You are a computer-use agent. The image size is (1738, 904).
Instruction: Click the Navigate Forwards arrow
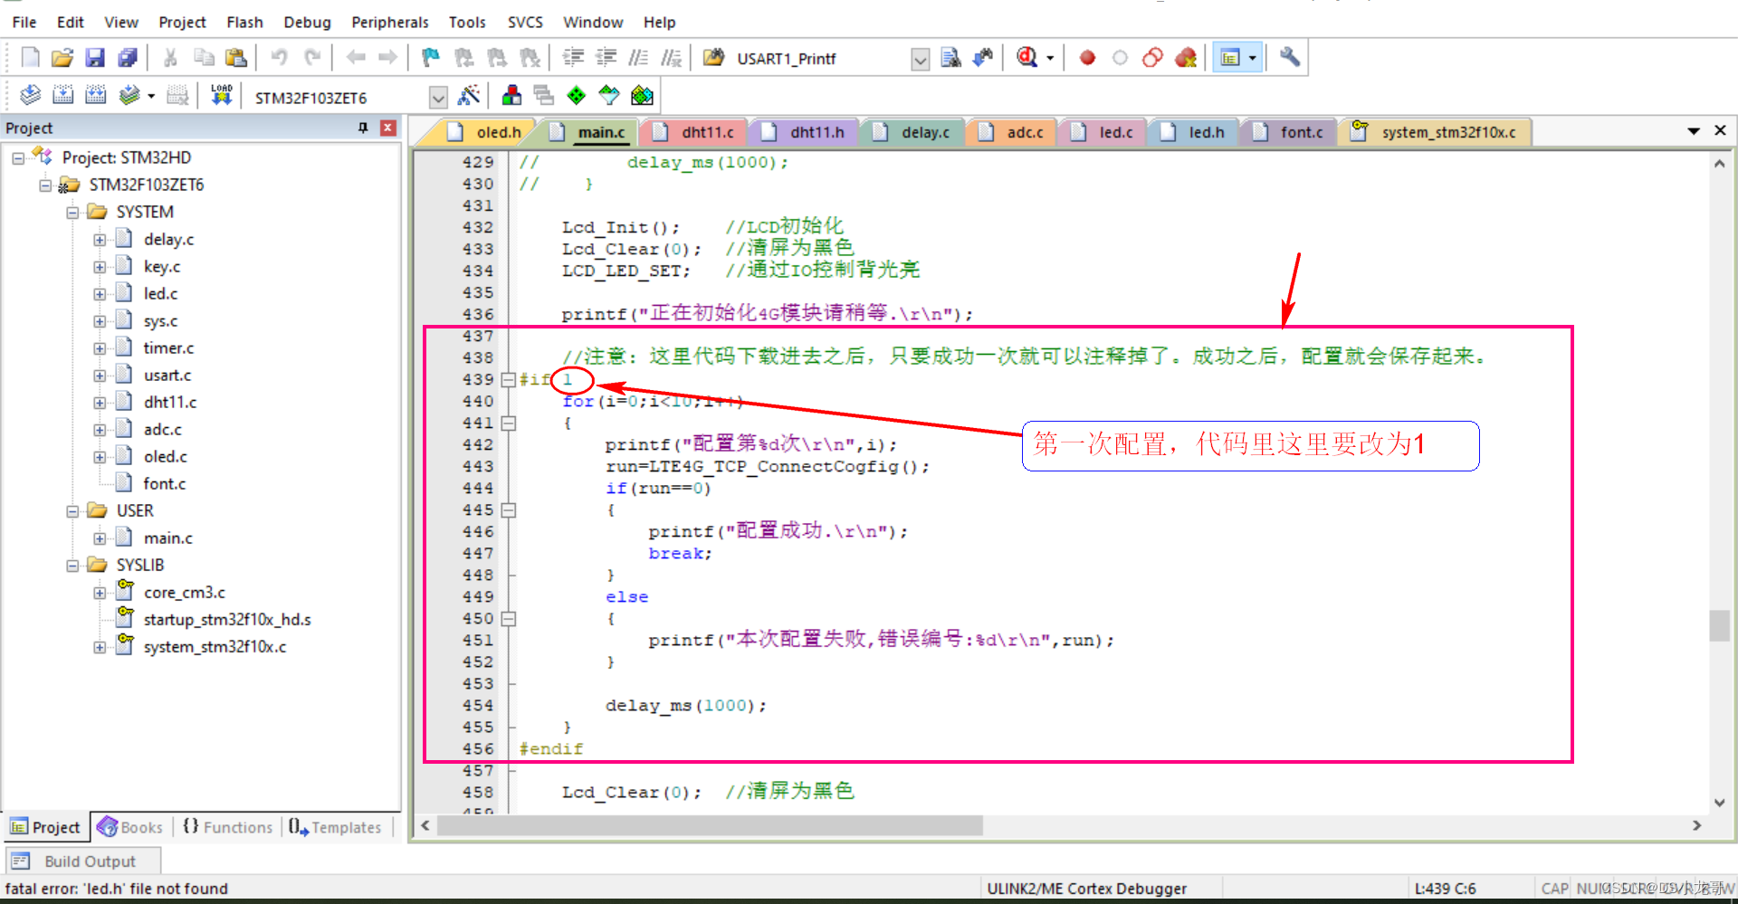[x=387, y=58]
